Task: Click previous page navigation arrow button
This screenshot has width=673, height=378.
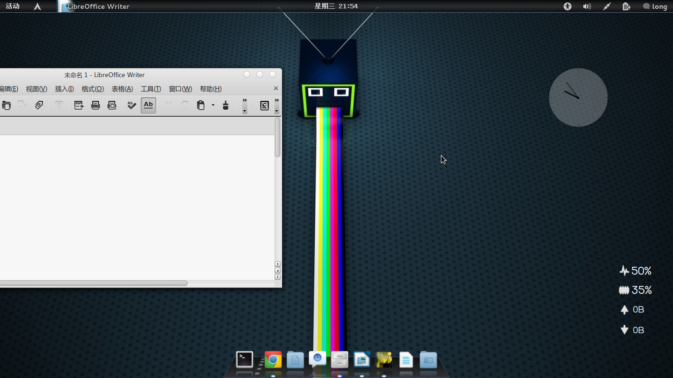Action: [278, 264]
